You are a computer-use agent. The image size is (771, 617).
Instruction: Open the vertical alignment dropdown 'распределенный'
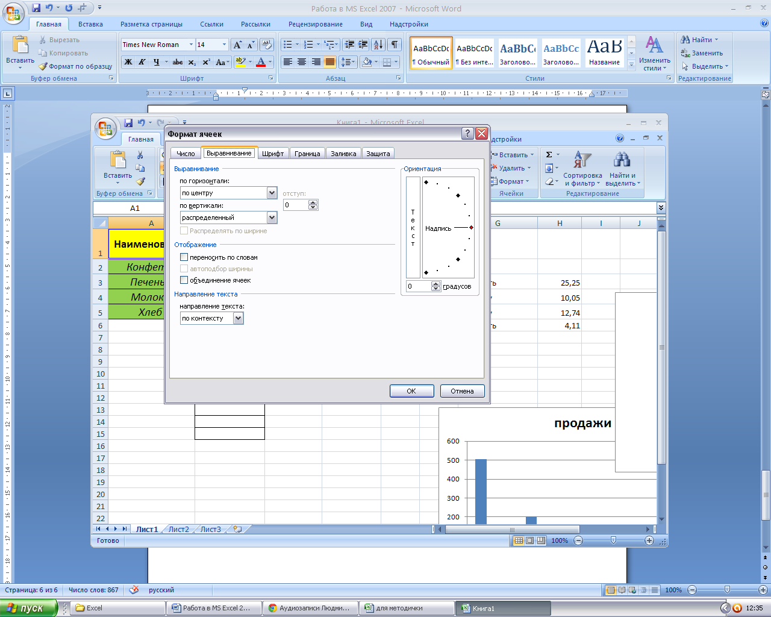[272, 218]
